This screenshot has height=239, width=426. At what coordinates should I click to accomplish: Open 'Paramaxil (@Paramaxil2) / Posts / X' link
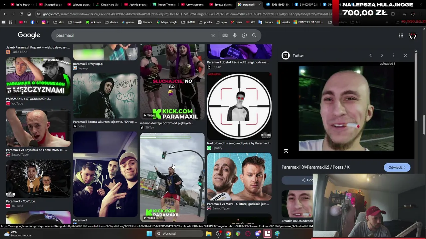(x=316, y=167)
